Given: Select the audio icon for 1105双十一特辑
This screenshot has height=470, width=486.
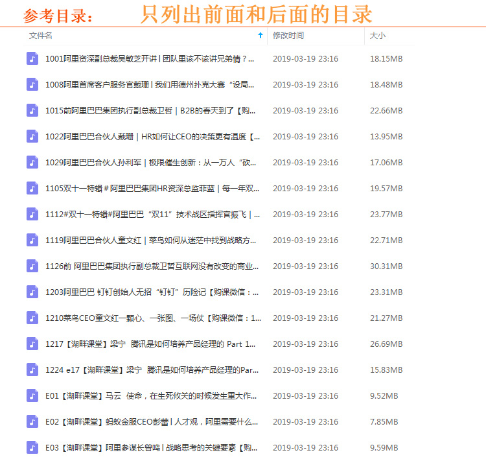Looking at the screenshot, I should click(32, 188).
